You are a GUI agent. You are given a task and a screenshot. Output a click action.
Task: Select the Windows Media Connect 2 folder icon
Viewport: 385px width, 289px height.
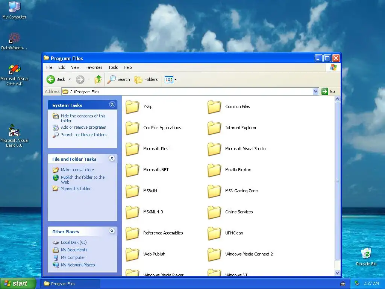point(214,254)
